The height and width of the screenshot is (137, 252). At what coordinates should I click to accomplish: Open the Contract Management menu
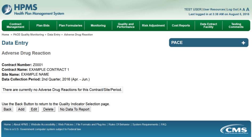tap(15, 26)
